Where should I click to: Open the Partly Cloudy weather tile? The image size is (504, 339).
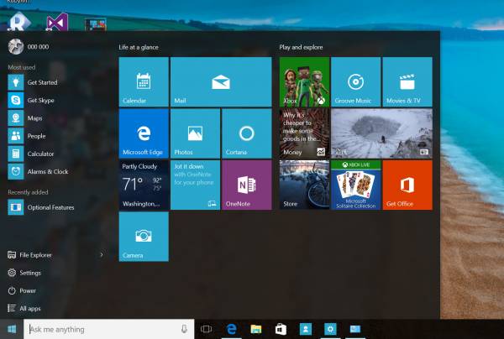click(144, 185)
